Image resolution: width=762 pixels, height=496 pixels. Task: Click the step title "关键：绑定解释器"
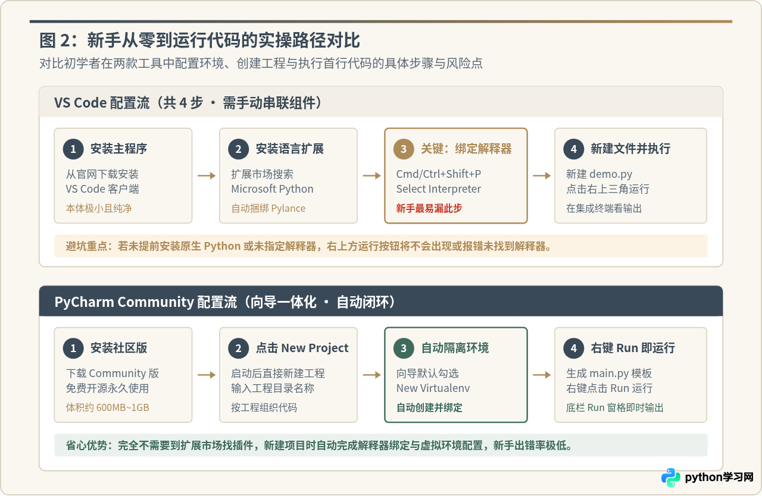pos(467,149)
